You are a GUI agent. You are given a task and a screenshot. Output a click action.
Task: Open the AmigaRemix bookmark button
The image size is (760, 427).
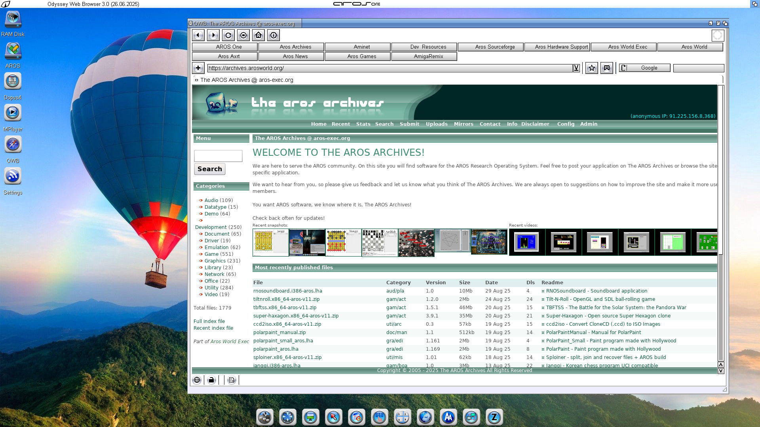click(x=424, y=56)
